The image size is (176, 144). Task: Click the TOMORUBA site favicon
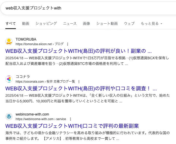pyautogui.click(x=9, y=42)
